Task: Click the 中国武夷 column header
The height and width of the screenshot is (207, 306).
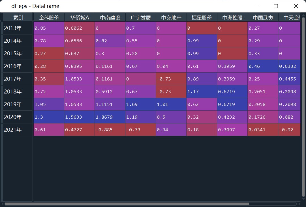Action: point(263,18)
